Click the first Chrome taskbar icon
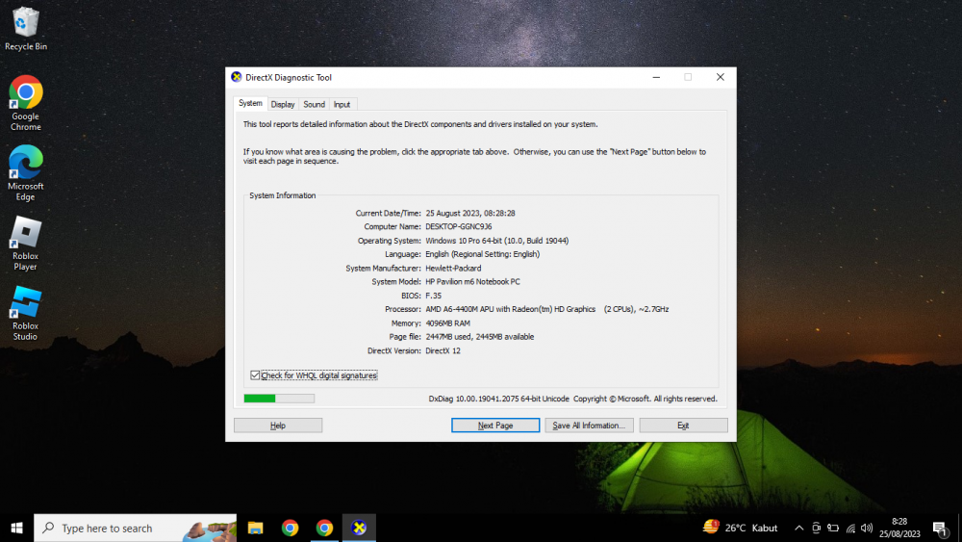This screenshot has width=962, height=542. (290, 528)
